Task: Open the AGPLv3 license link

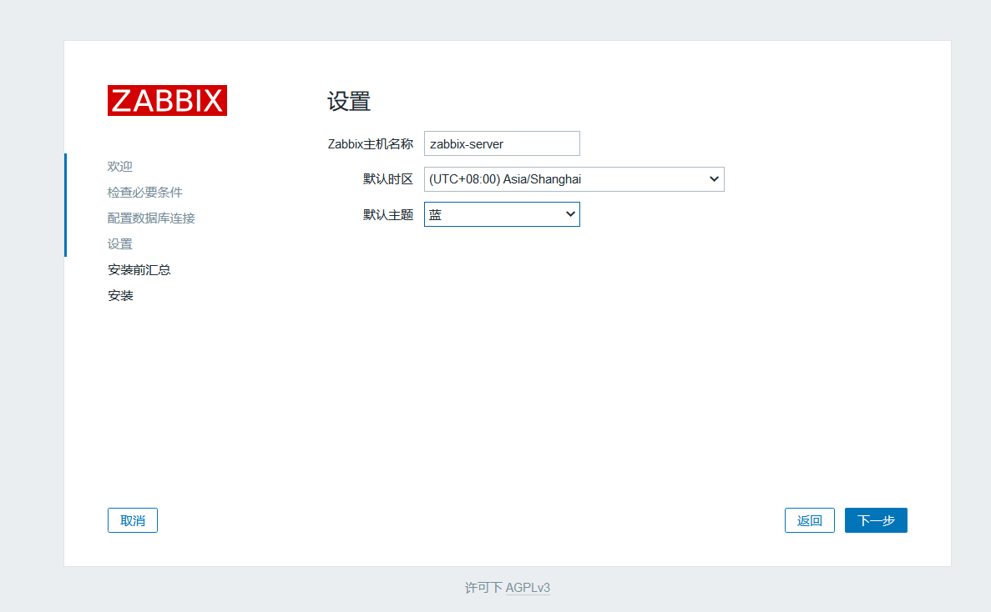Action: click(x=528, y=587)
